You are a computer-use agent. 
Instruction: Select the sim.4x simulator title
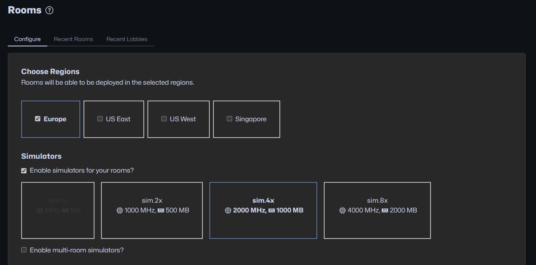[x=263, y=200]
